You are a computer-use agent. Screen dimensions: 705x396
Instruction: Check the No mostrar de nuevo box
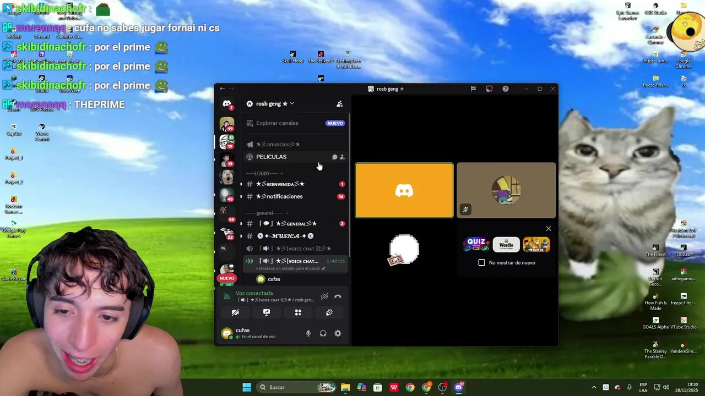pyautogui.click(x=482, y=262)
